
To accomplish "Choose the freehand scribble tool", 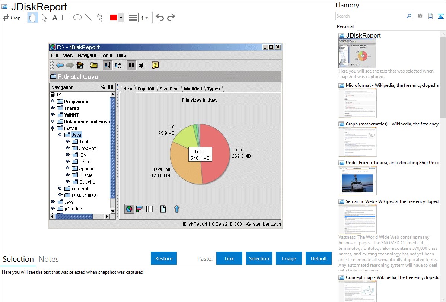I will pyautogui.click(x=99, y=18).
